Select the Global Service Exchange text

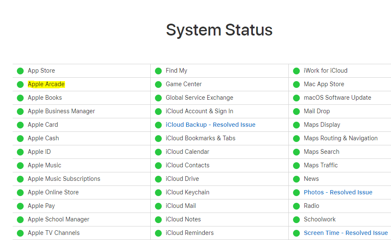coord(199,98)
